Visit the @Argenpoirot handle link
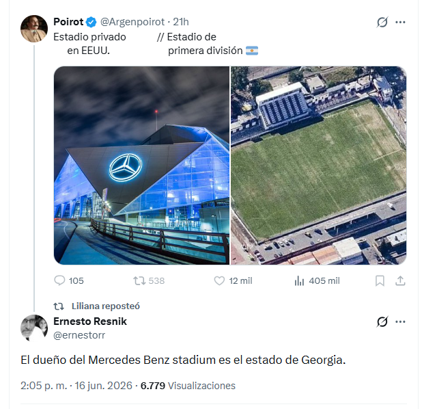The image size is (422, 409). click(132, 22)
